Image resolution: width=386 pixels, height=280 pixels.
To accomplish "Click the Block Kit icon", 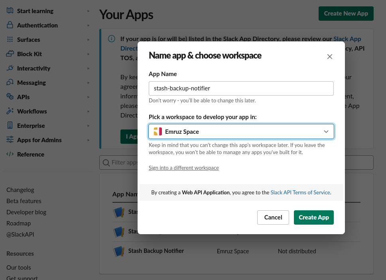I will 10,54.
